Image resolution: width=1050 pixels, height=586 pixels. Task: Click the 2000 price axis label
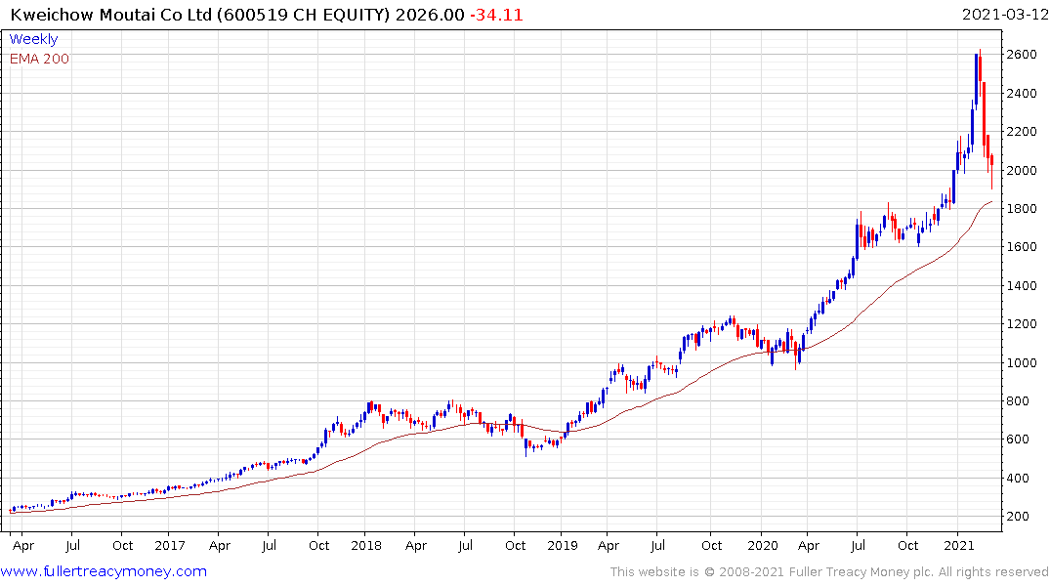1022,170
